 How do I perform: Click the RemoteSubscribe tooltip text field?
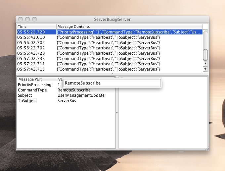point(112,83)
